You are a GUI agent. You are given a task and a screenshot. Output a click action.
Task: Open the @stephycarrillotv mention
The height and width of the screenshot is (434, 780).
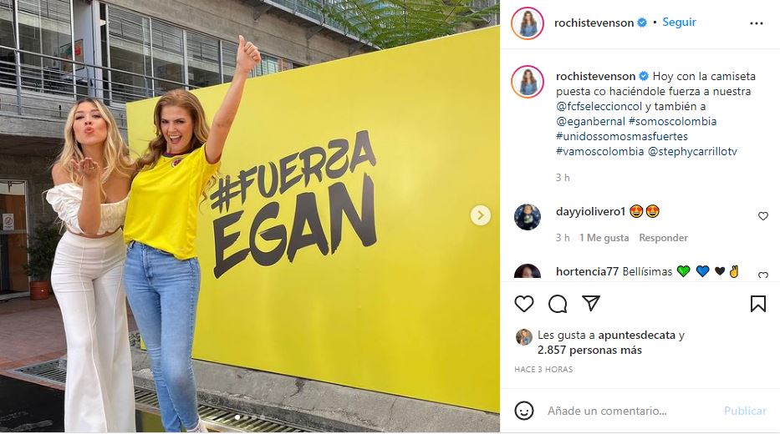pyautogui.click(x=692, y=151)
